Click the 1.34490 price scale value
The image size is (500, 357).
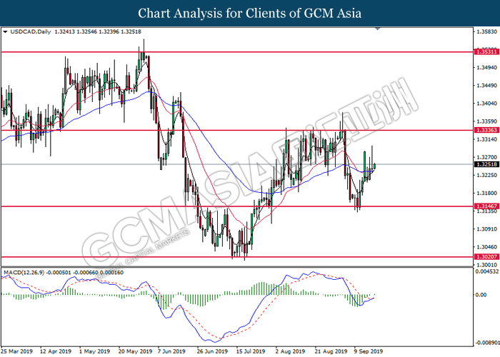coord(487,86)
